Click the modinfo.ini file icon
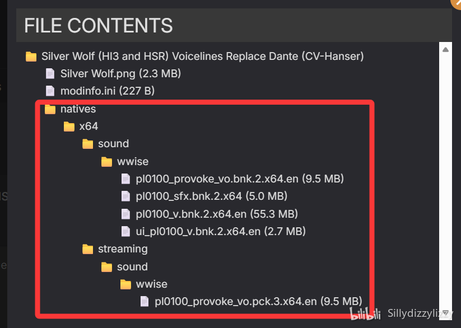The image size is (461, 328). click(x=50, y=91)
